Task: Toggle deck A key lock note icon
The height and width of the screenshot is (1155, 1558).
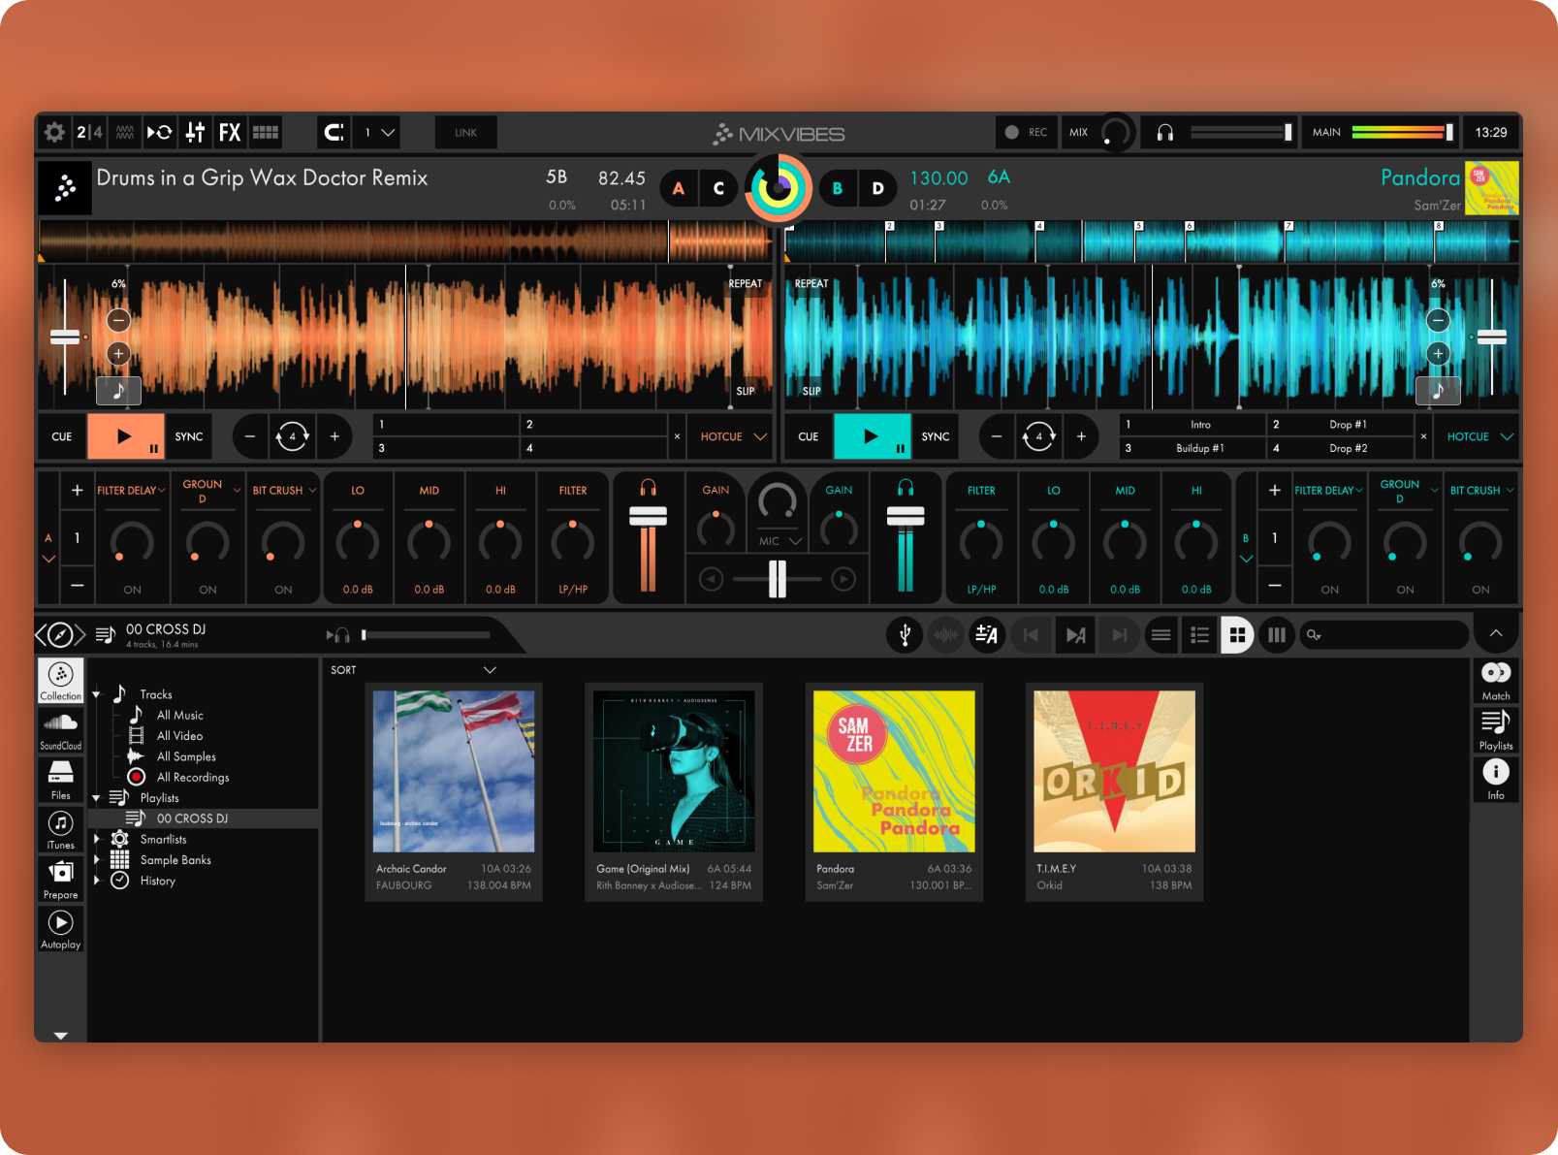Action: [118, 391]
